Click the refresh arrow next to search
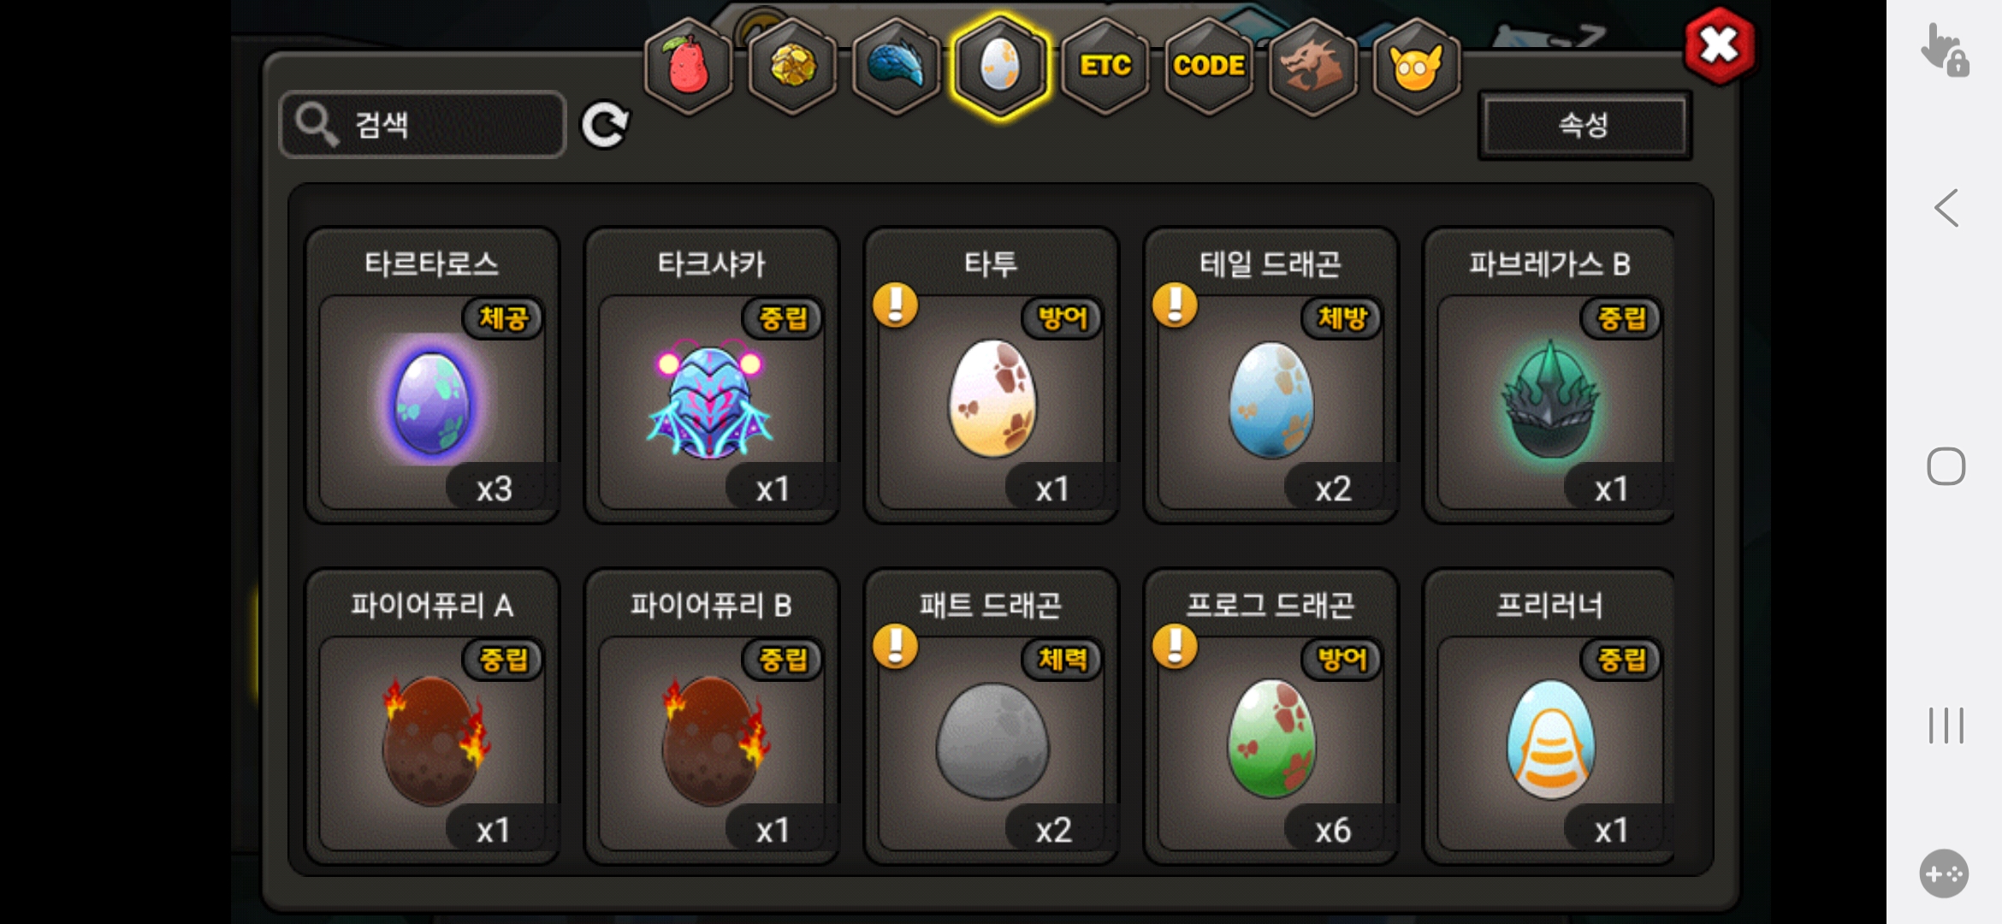2002x924 pixels. click(605, 125)
